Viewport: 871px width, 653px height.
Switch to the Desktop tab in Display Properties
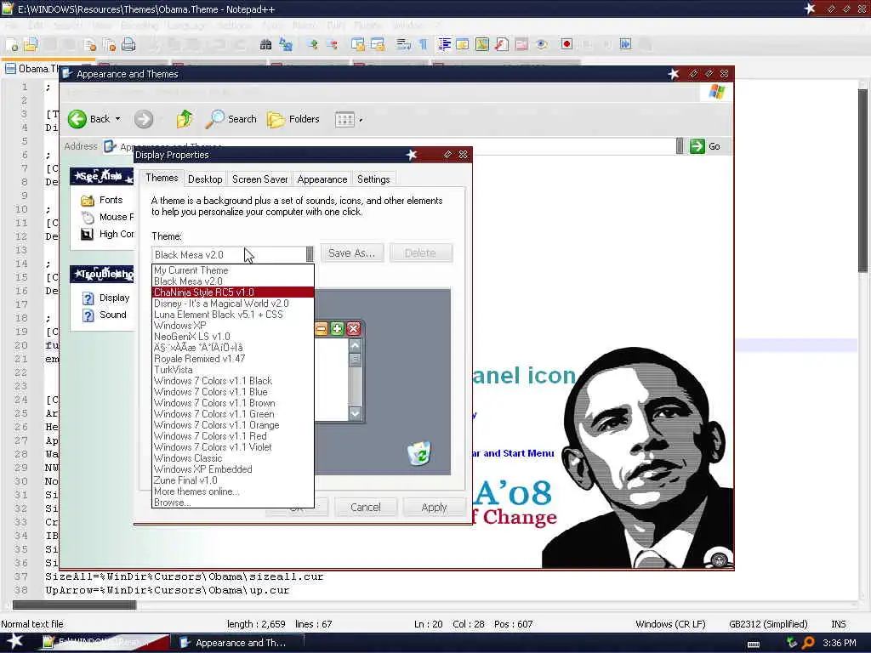point(205,179)
